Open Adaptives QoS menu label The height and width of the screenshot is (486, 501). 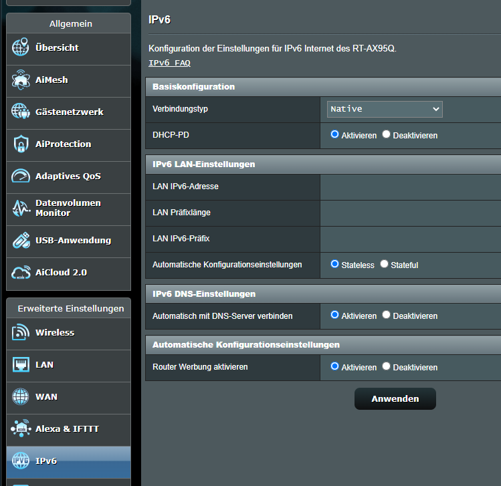tap(68, 176)
